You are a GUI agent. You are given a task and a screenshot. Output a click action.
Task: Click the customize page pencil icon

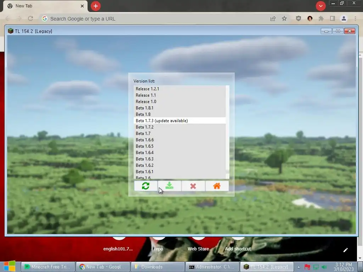(x=345, y=250)
